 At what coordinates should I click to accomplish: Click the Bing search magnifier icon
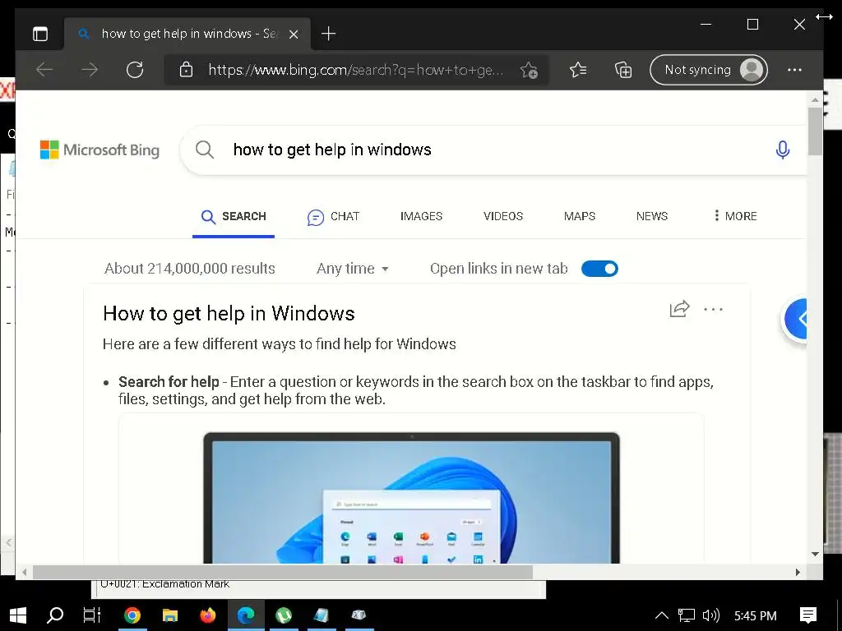point(205,150)
